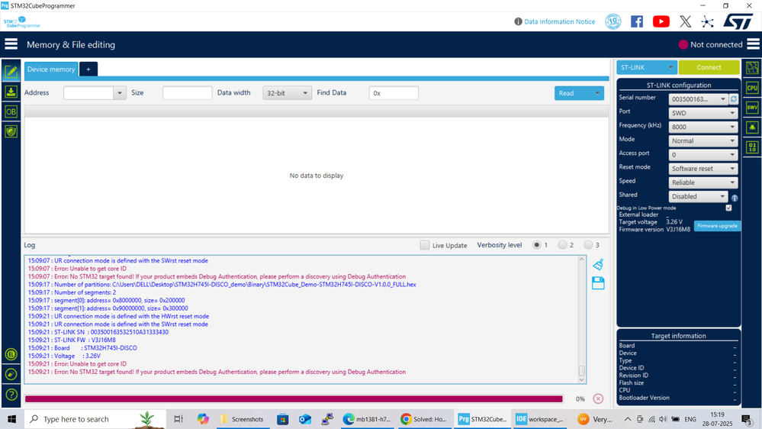This screenshot has width=762, height=429.
Task: Open the Facebook icon in header
Action: (637, 21)
